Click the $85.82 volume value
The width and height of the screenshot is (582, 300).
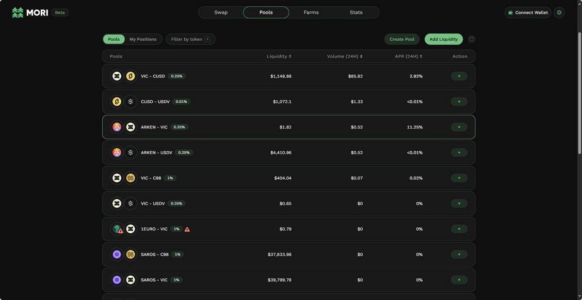click(x=356, y=76)
